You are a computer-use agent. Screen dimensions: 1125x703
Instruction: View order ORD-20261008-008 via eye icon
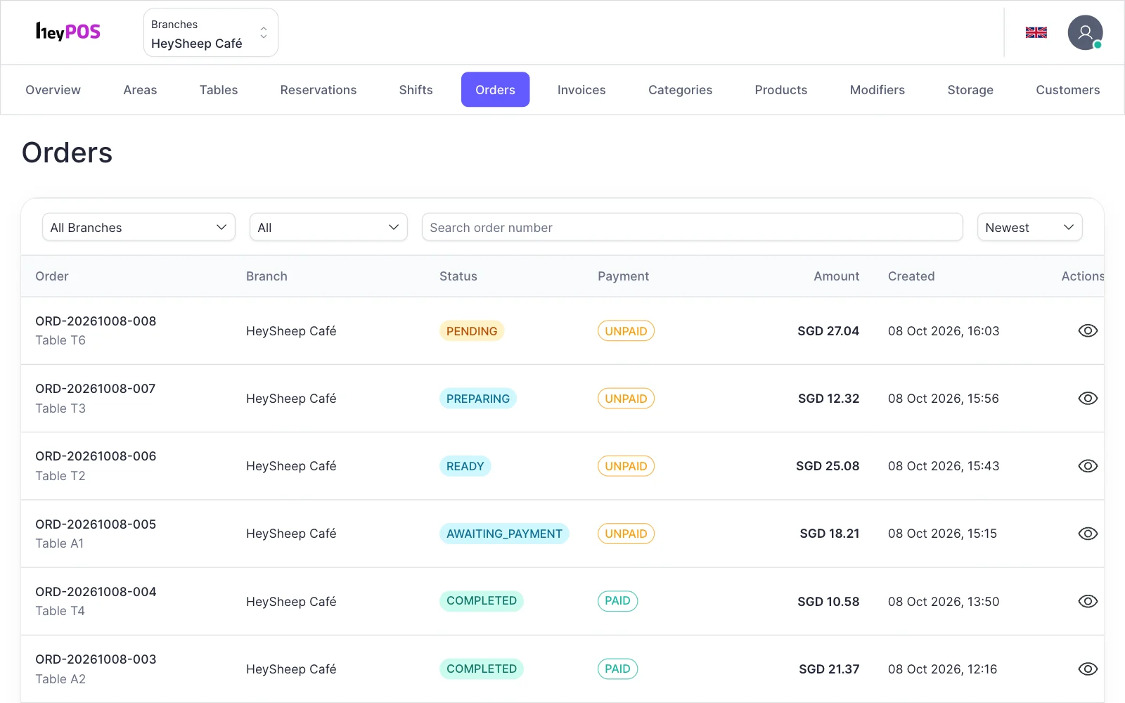(1088, 331)
